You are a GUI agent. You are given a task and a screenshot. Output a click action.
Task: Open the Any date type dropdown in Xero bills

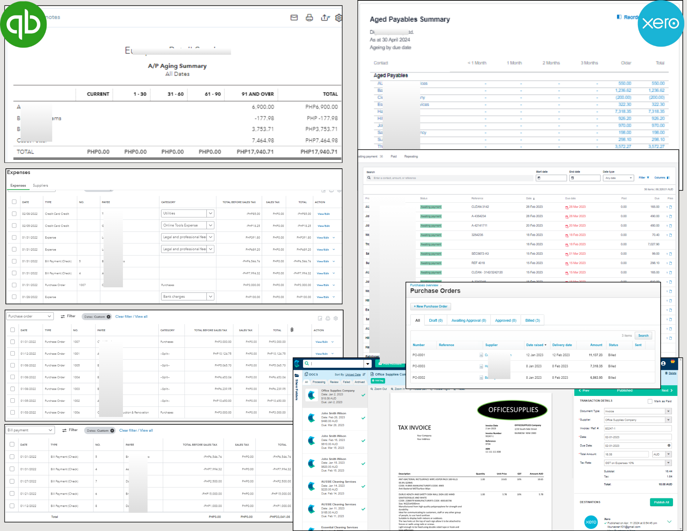618,178
